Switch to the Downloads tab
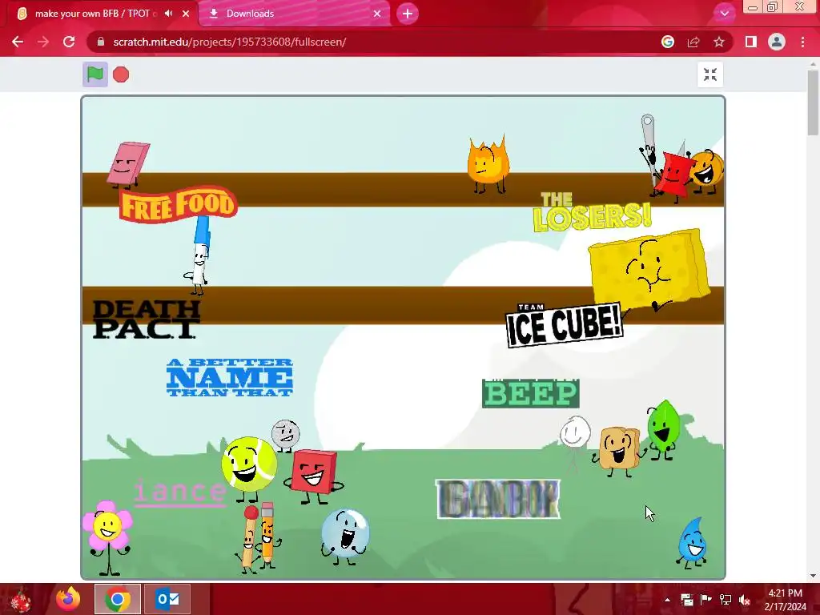Screen dimensions: 820x615 (295, 14)
